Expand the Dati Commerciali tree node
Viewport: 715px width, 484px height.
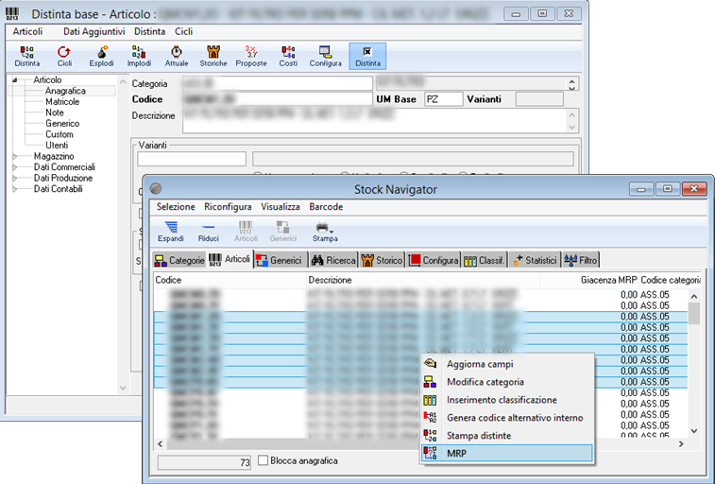(x=14, y=167)
